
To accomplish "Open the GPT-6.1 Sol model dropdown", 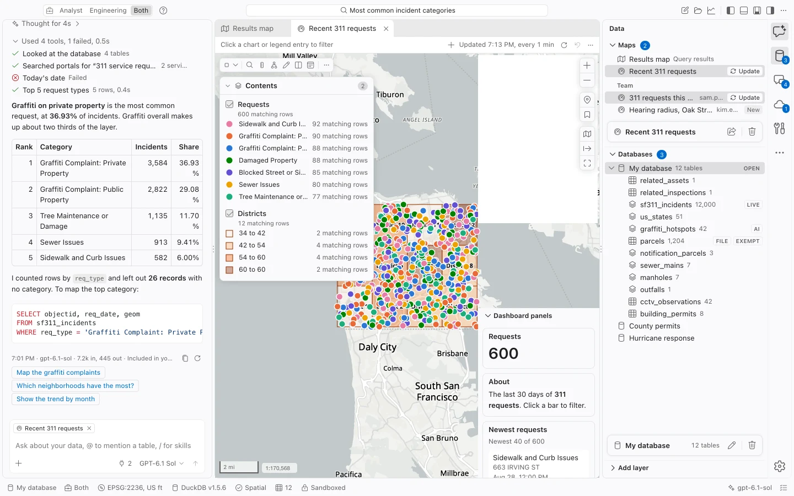I will (162, 463).
